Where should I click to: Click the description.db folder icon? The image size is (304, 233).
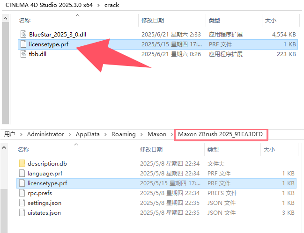coord(22,164)
